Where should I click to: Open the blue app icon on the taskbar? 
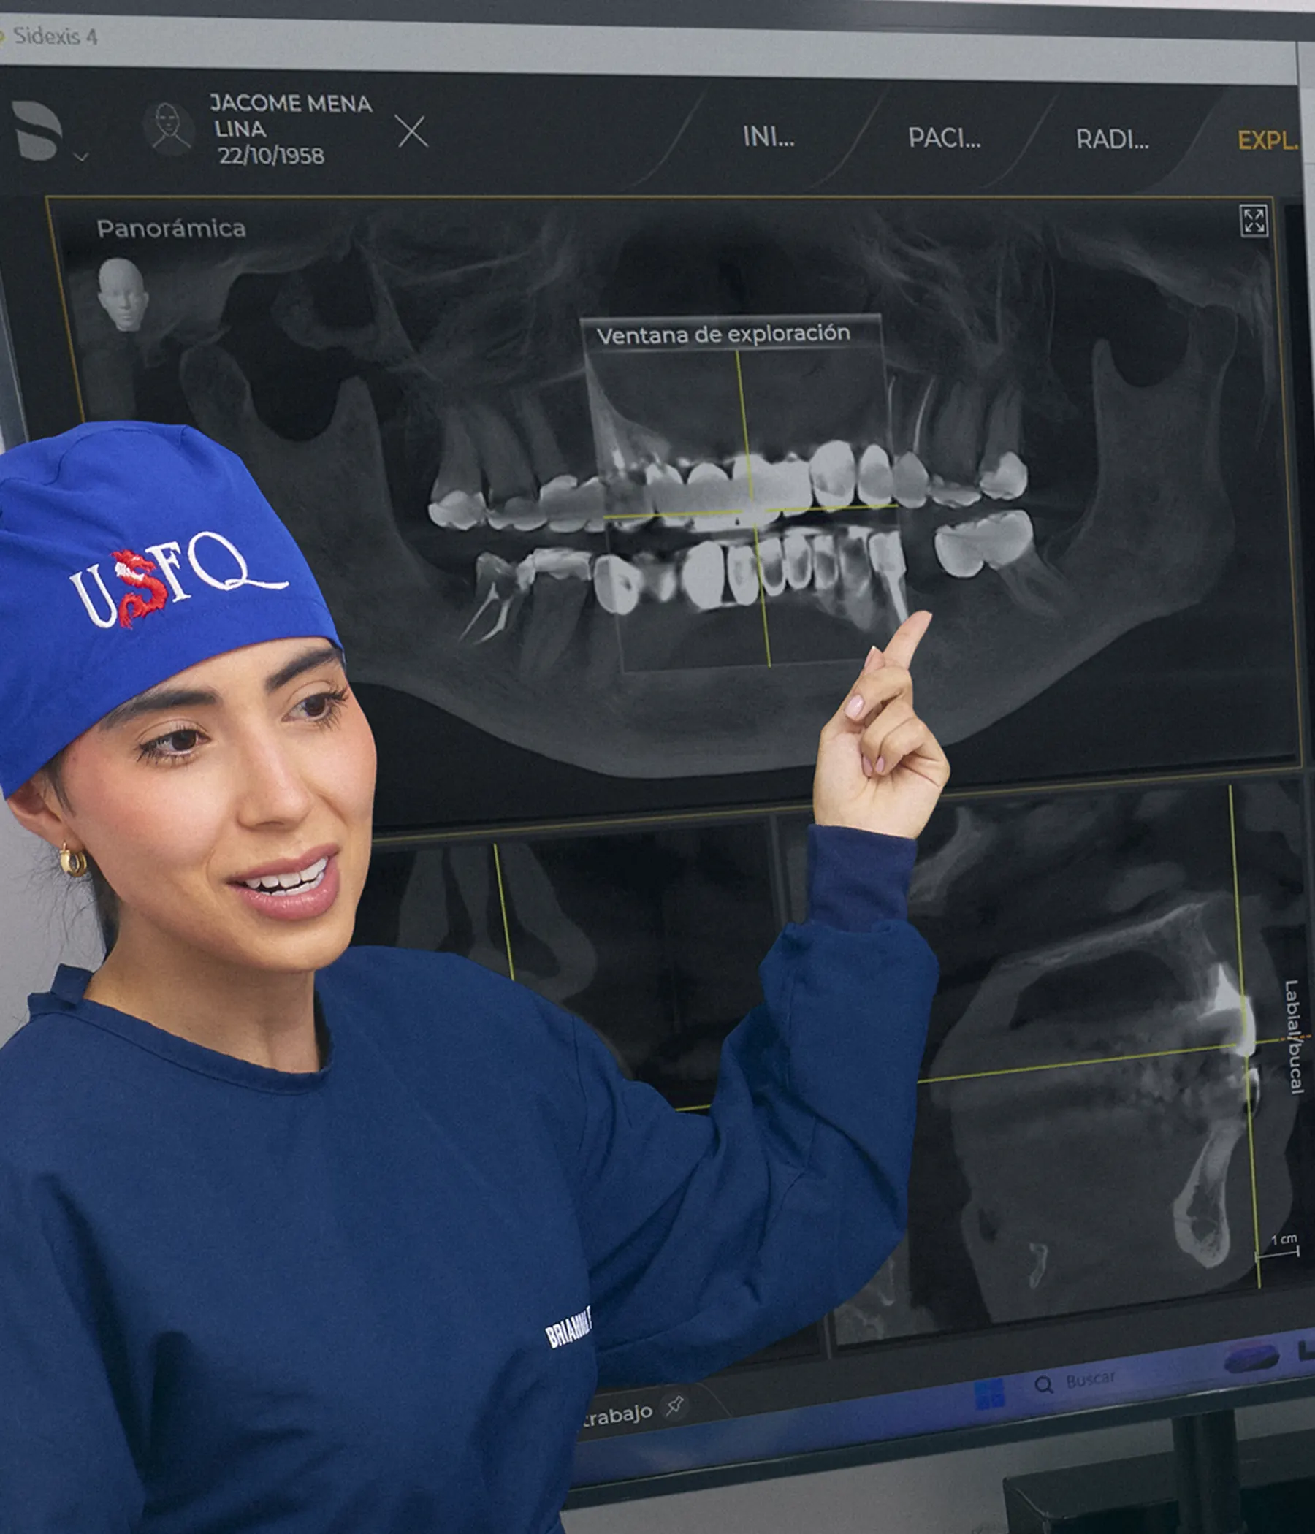[1251, 1359]
